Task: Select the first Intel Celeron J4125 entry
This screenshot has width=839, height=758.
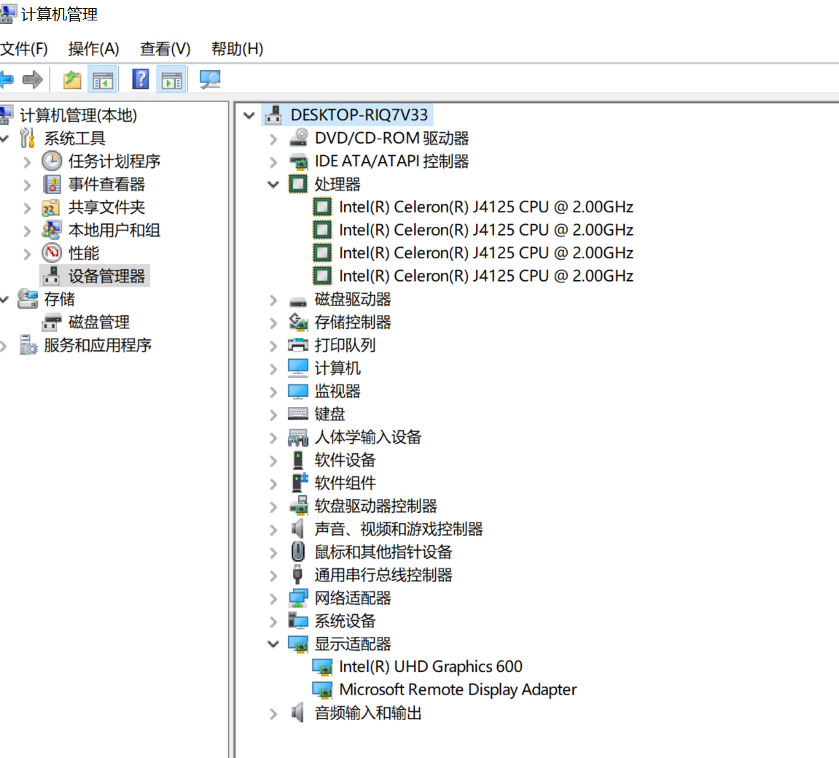Action: (486, 206)
